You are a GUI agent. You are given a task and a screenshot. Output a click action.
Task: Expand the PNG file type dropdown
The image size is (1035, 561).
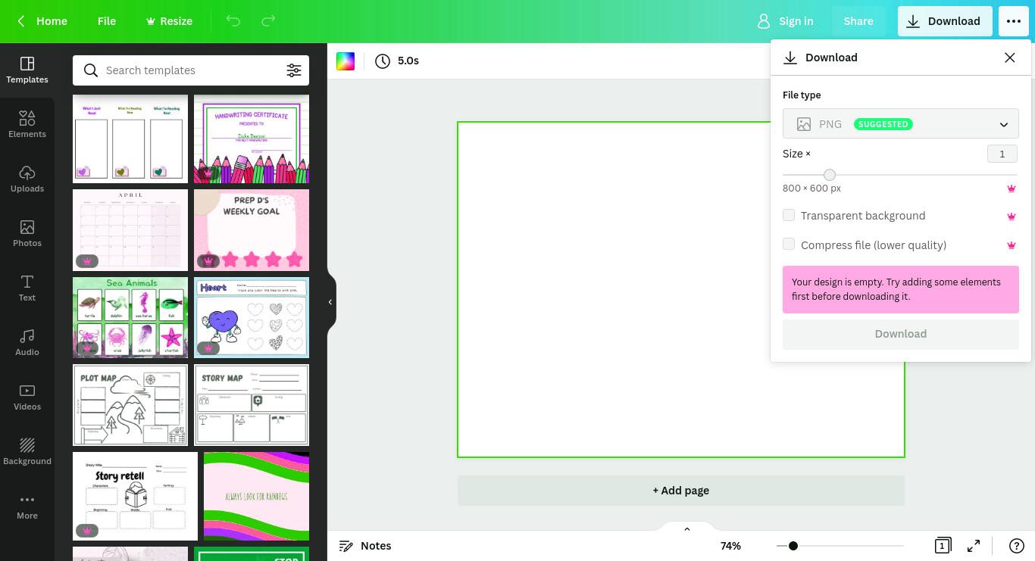tap(901, 124)
